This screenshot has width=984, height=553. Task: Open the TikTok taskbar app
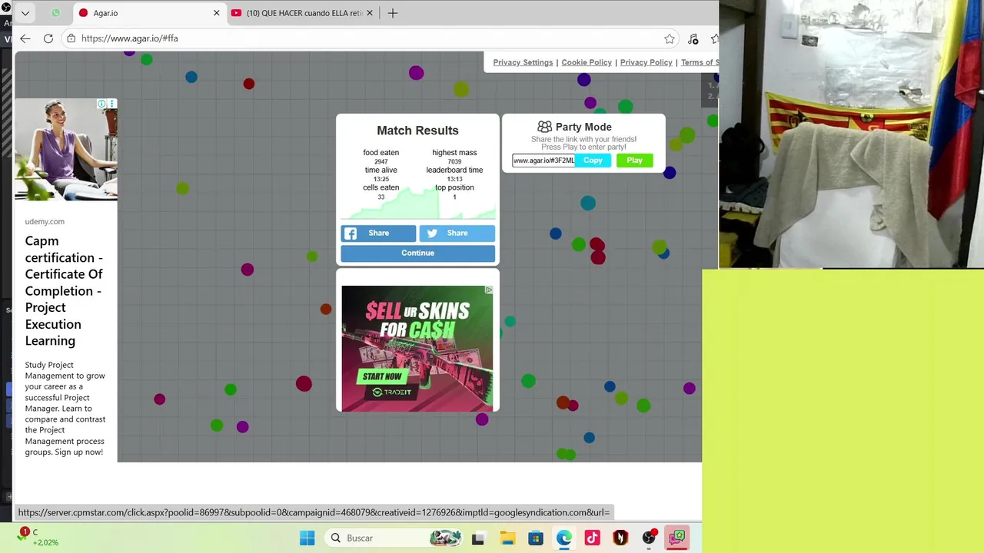click(592, 538)
